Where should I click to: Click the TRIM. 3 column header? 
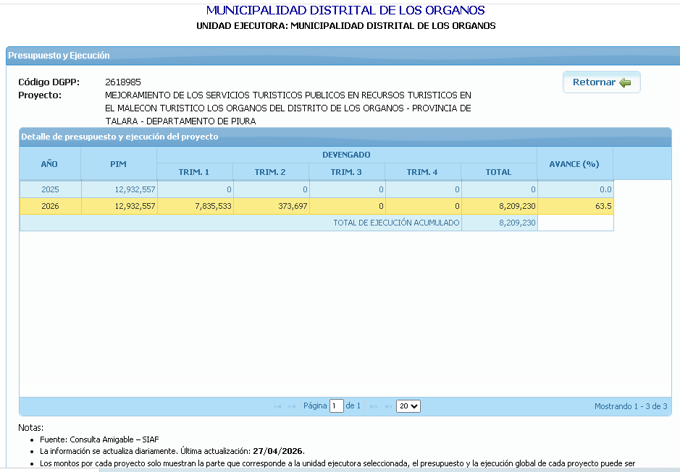346,172
